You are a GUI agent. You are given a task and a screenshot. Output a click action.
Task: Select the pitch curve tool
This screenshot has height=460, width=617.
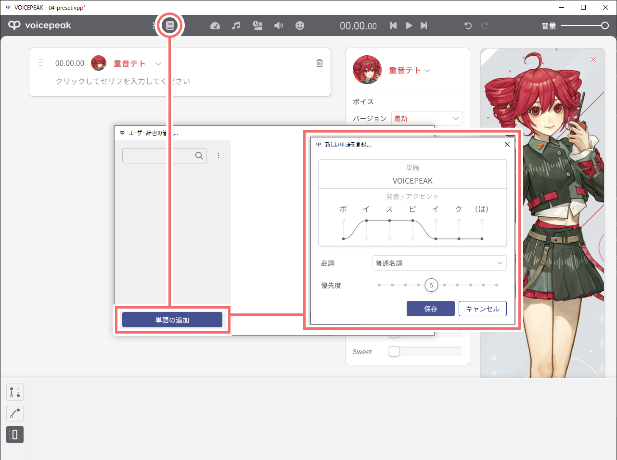pos(15,413)
